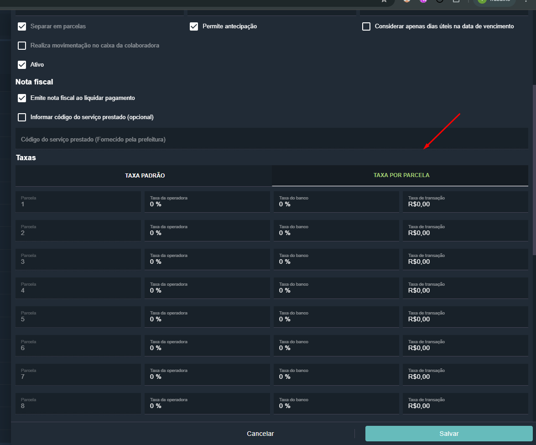
Task: Toggle the Permite antecipação checkbox
Action: point(194,26)
